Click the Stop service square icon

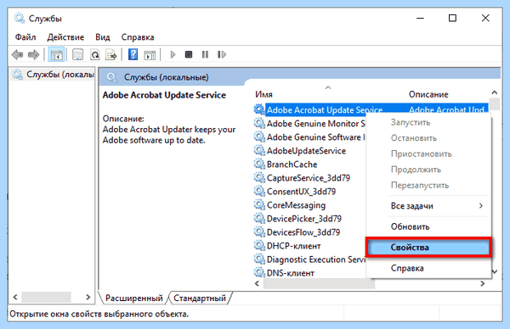pyautogui.click(x=189, y=54)
